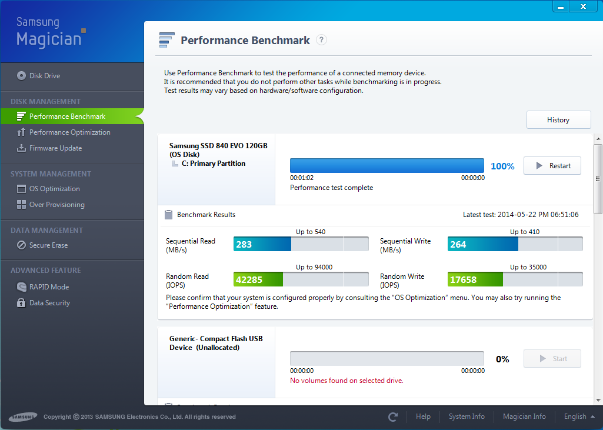Click the Compact Flash 0% progress bar
Screen dimensions: 603x430
[387, 358]
